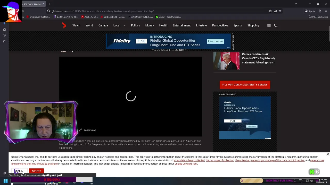Go to the Perspectives section
The width and height of the screenshot is (330, 185).
(x=220, y=25)
